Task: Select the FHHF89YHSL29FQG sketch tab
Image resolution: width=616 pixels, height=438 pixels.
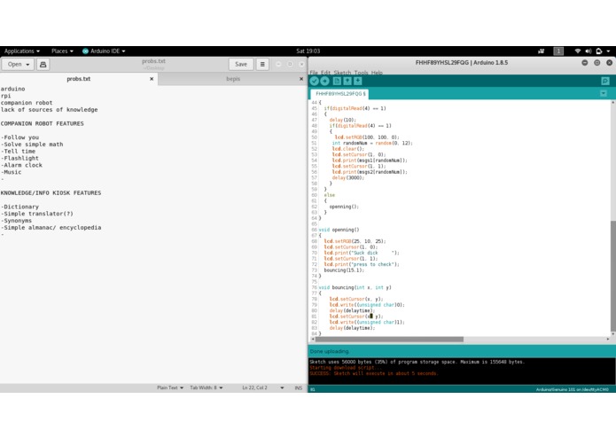Action: point(339,94)
